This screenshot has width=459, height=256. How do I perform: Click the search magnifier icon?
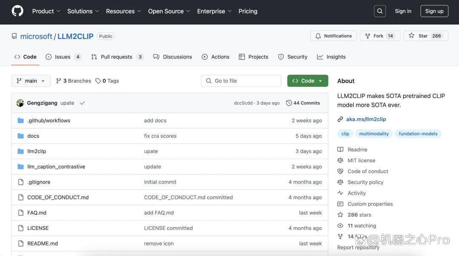pos(380,11)
